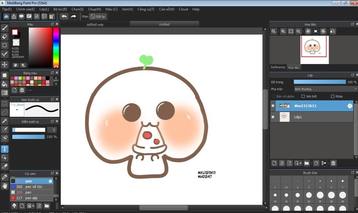
Task: Add new layer in Lớp panel
Action: (274, 163)
